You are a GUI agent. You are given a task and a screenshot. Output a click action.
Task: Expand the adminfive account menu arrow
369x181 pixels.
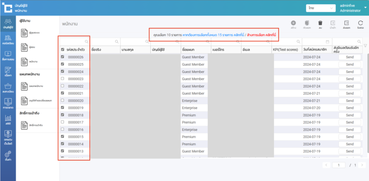pyautogui.click(x=365, y=8)
